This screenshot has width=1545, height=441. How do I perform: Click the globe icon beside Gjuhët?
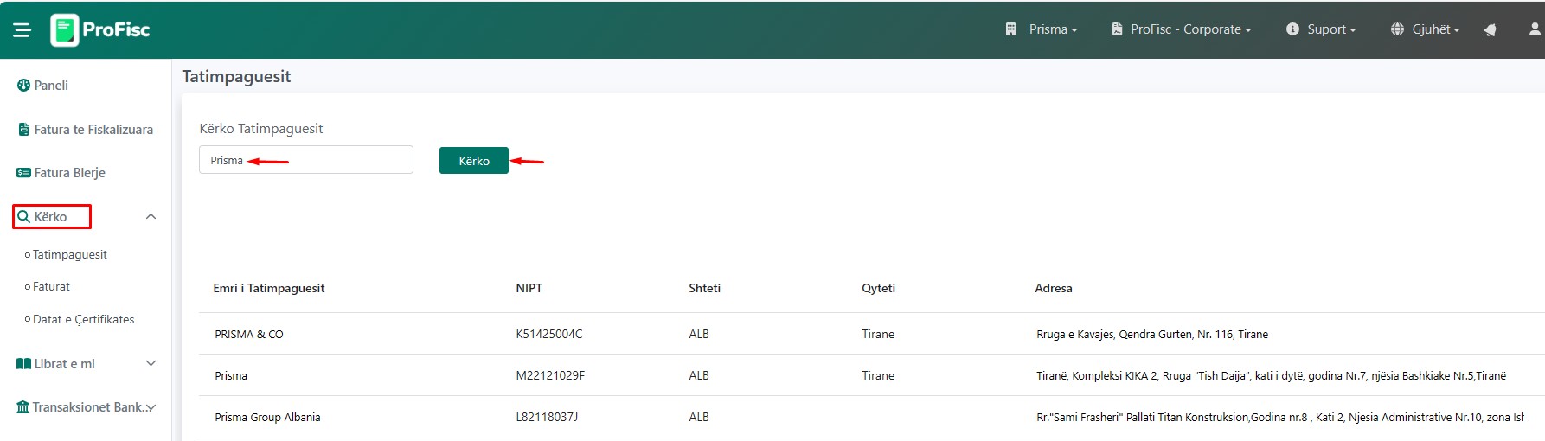(x=1397, y=29)
